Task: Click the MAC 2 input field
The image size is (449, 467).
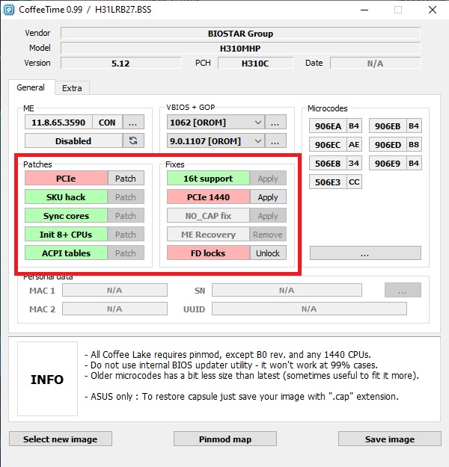Action: point(114,309)
